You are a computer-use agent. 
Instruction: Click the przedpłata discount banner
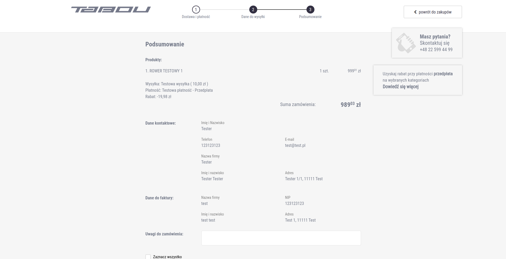click(x=418, y=80)
